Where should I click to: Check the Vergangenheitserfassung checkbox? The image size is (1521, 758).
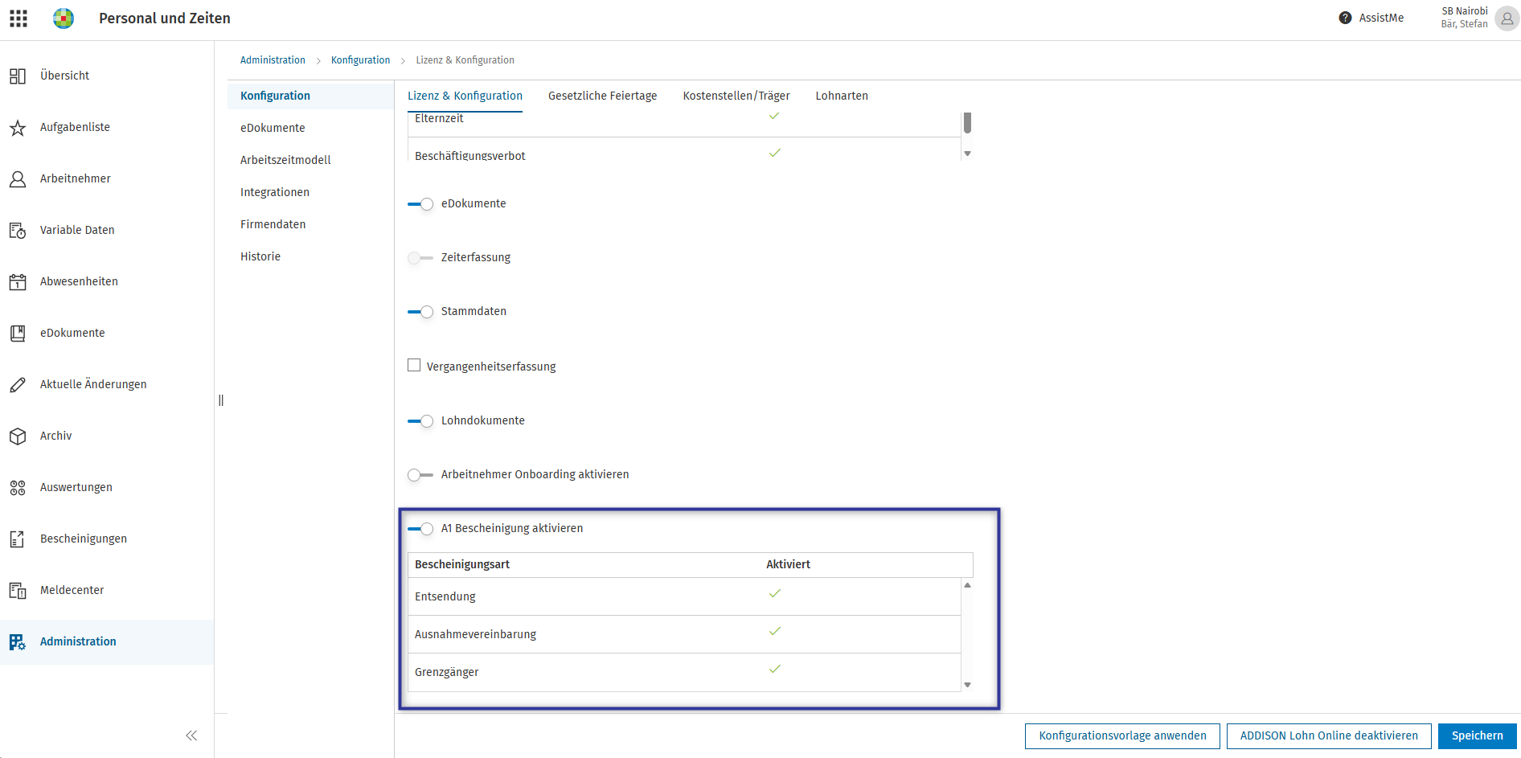point(414,366)
